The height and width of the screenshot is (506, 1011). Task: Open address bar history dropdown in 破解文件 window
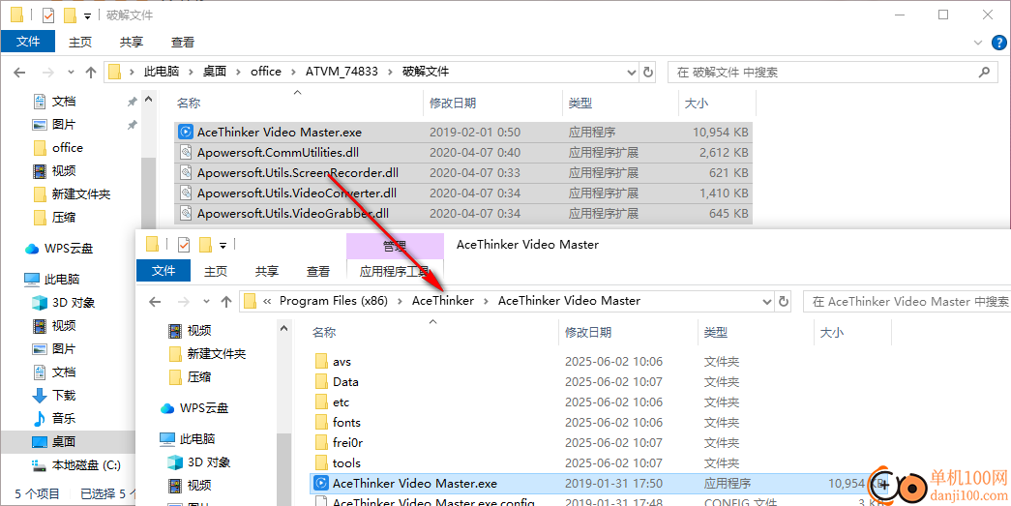pyautogui.click(x=631, y=73)
